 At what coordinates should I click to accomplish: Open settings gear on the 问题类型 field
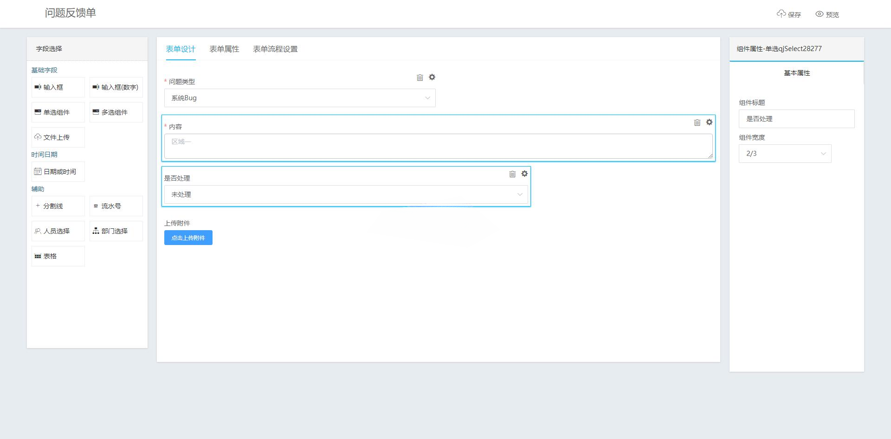pyautogui.click(x=432, y=77)
